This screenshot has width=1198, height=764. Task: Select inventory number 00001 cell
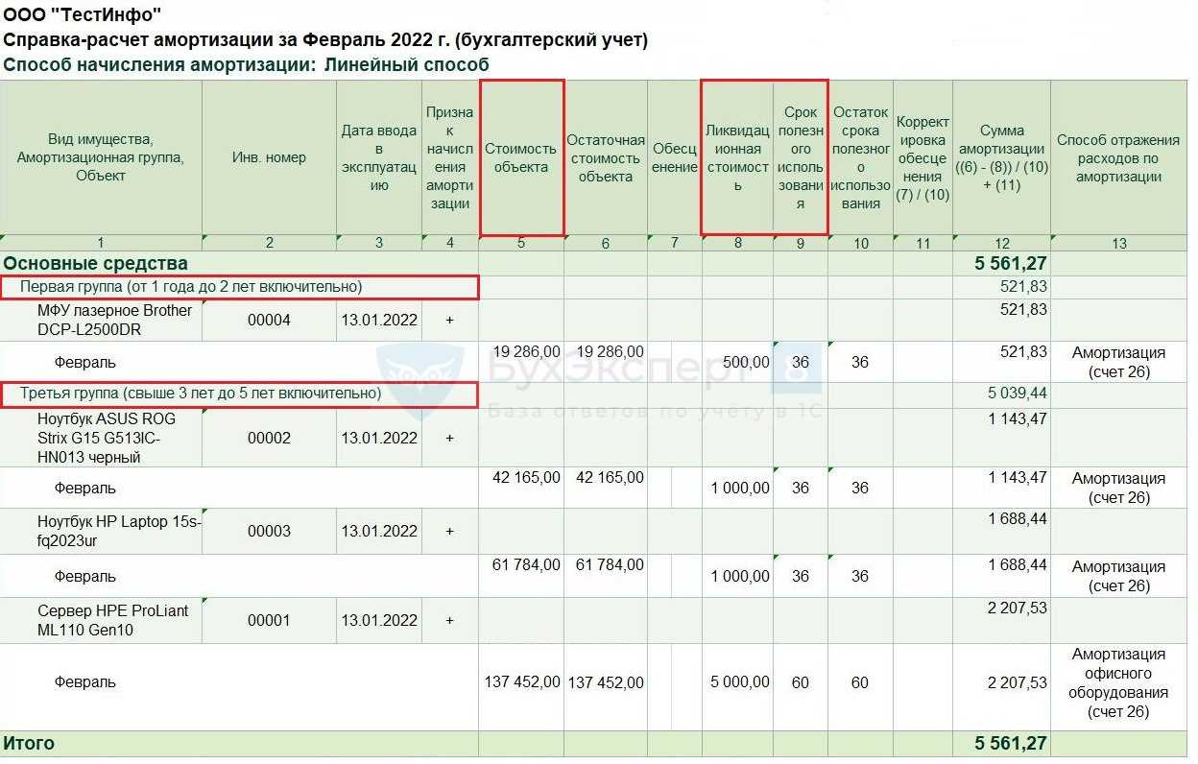pyautogui.click(x=269, y=621)
